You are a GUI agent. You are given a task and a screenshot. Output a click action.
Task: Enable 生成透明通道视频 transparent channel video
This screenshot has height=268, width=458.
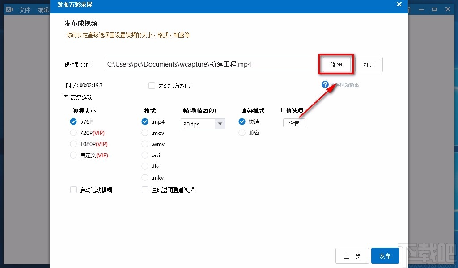(x=145, y=189)
